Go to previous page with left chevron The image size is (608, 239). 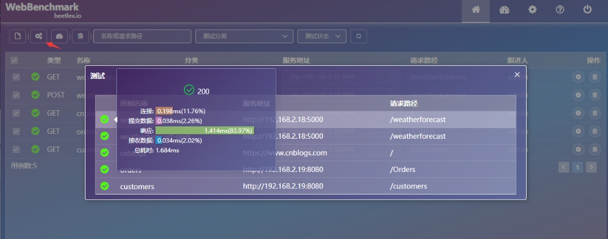(x=564, y=167)
